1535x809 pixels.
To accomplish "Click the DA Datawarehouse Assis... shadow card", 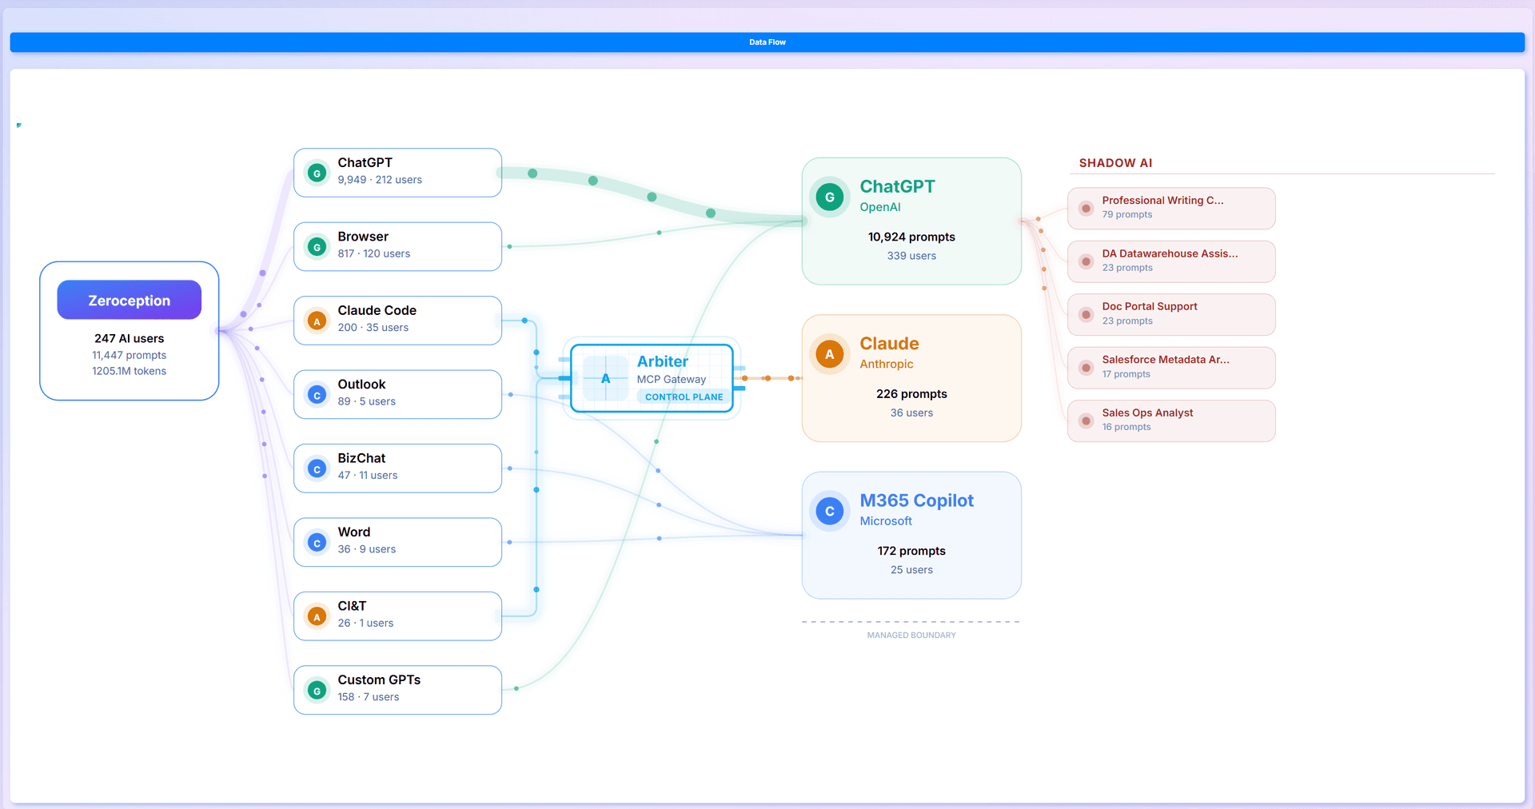I will tap(1171, 261).
